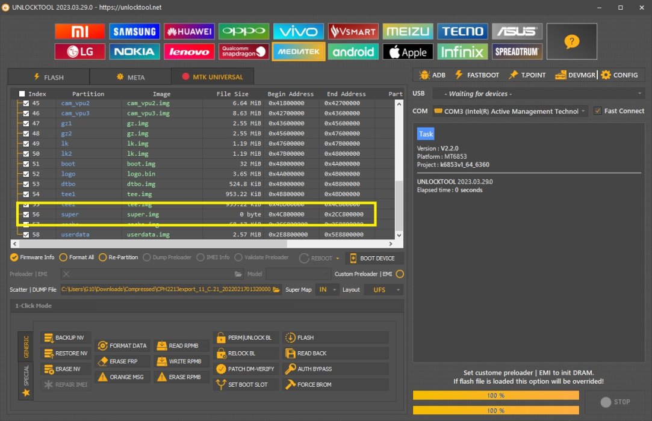Click the PERM|UNLOCK BL button

[x=245, y=337]
